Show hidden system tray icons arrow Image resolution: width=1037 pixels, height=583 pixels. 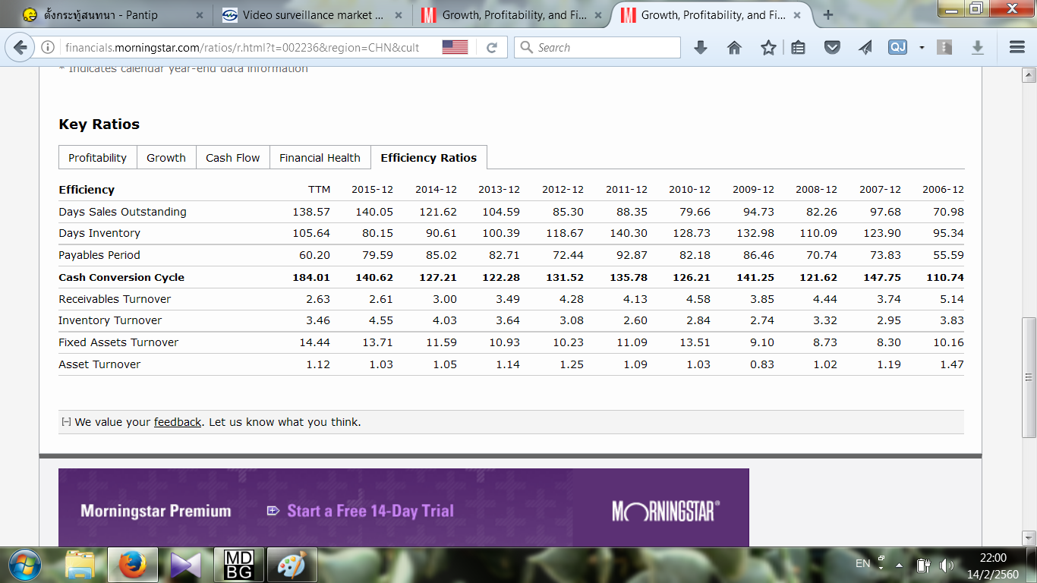click(x=899, y=566)
